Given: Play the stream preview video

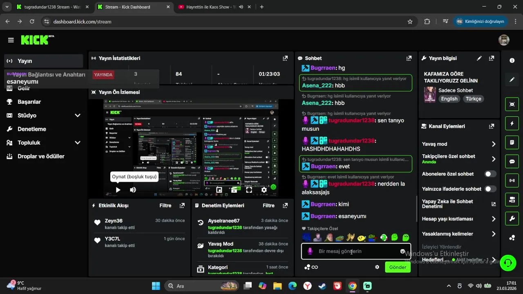Looking at the screenshot, I should (x=118, y=190).
